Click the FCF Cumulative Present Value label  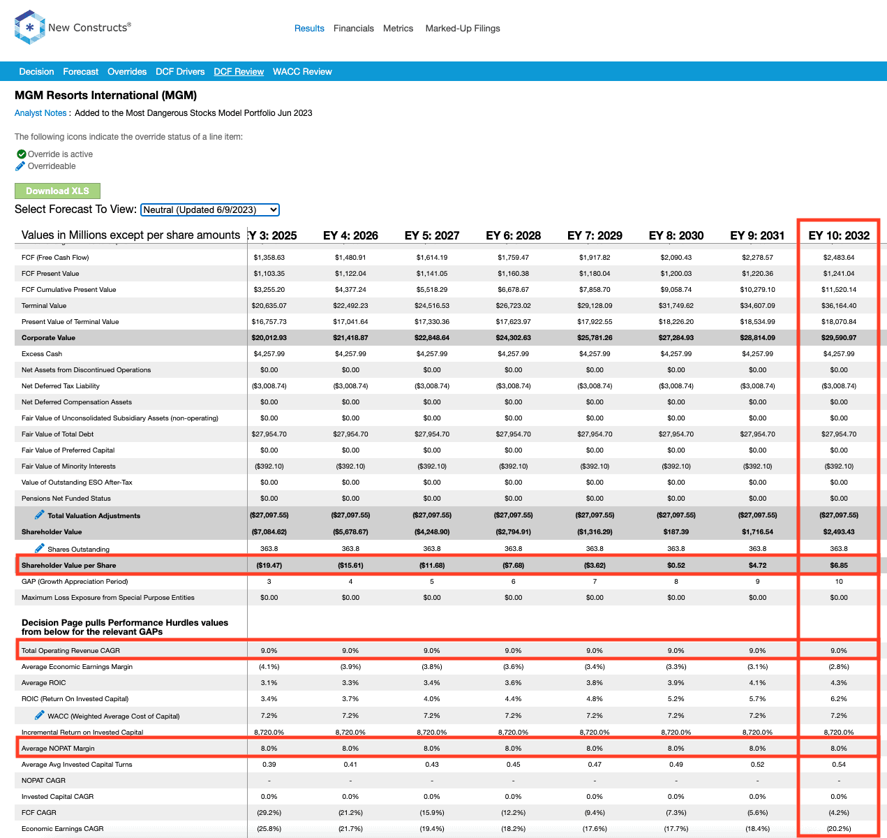69,290
